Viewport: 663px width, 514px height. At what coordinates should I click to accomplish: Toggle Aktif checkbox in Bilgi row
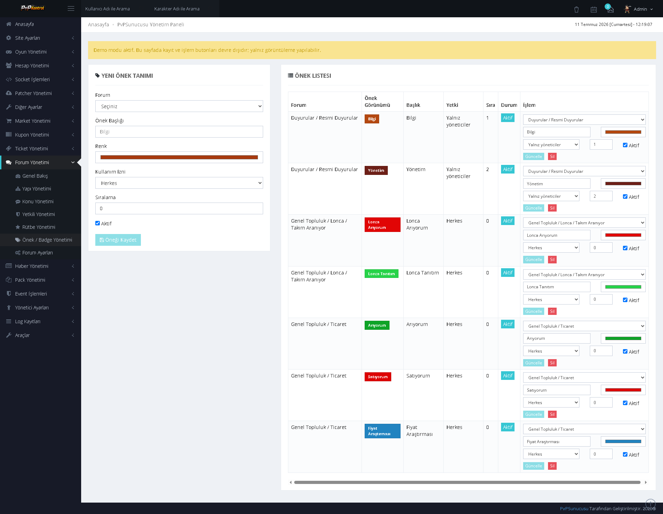click(x=625, y=145)
